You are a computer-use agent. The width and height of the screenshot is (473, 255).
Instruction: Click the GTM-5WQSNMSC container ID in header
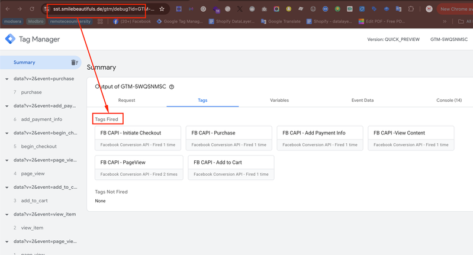click(x=449, y=40)
